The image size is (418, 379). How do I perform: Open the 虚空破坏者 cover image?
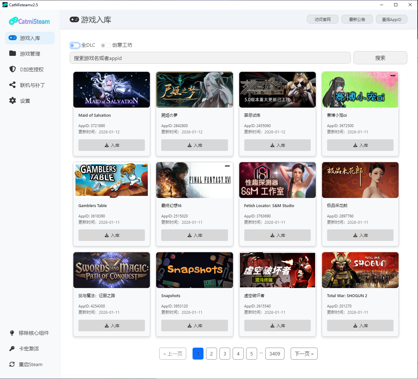click(278, 270)
